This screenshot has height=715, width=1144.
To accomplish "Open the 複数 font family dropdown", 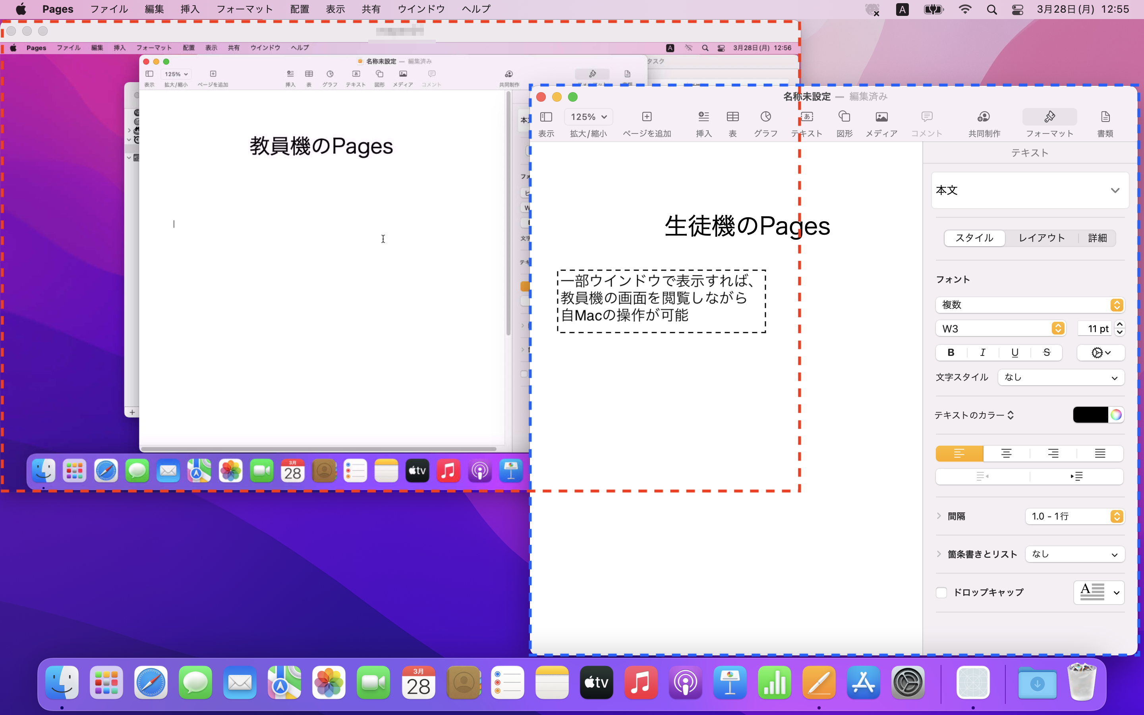I will [x=1030, y=305].
